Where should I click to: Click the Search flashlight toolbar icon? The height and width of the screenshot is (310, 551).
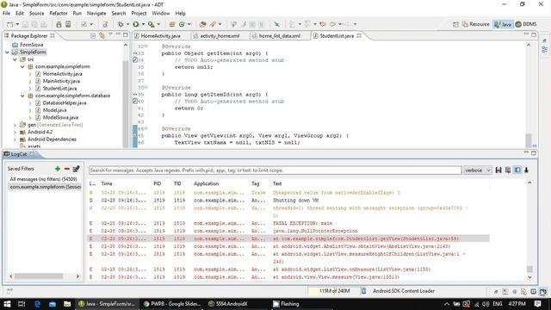pos(213,24)
